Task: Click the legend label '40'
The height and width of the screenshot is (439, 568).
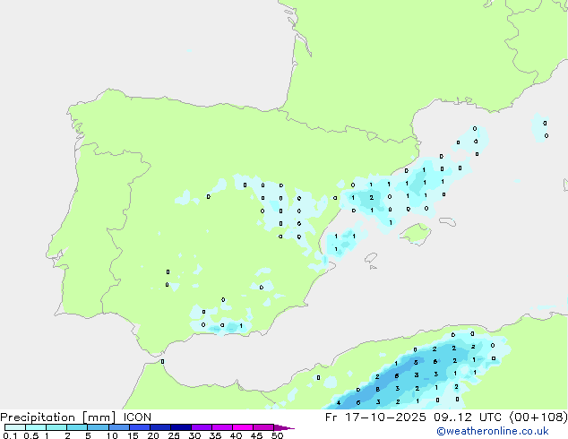Action: (x=236, y=435)
